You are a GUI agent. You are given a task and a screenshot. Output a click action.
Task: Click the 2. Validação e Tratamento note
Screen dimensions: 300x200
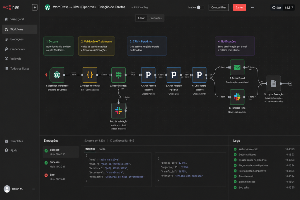[97, 46]
